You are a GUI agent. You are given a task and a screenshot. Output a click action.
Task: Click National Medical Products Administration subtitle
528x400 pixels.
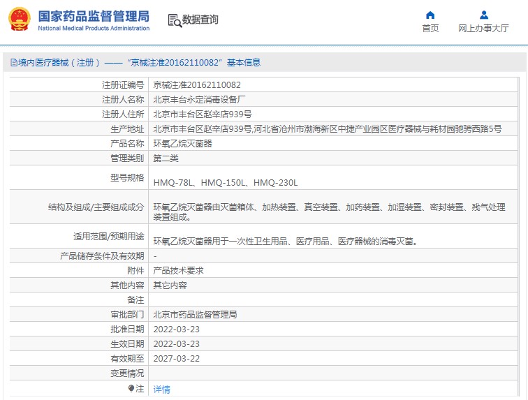click(x=94, y=29)
